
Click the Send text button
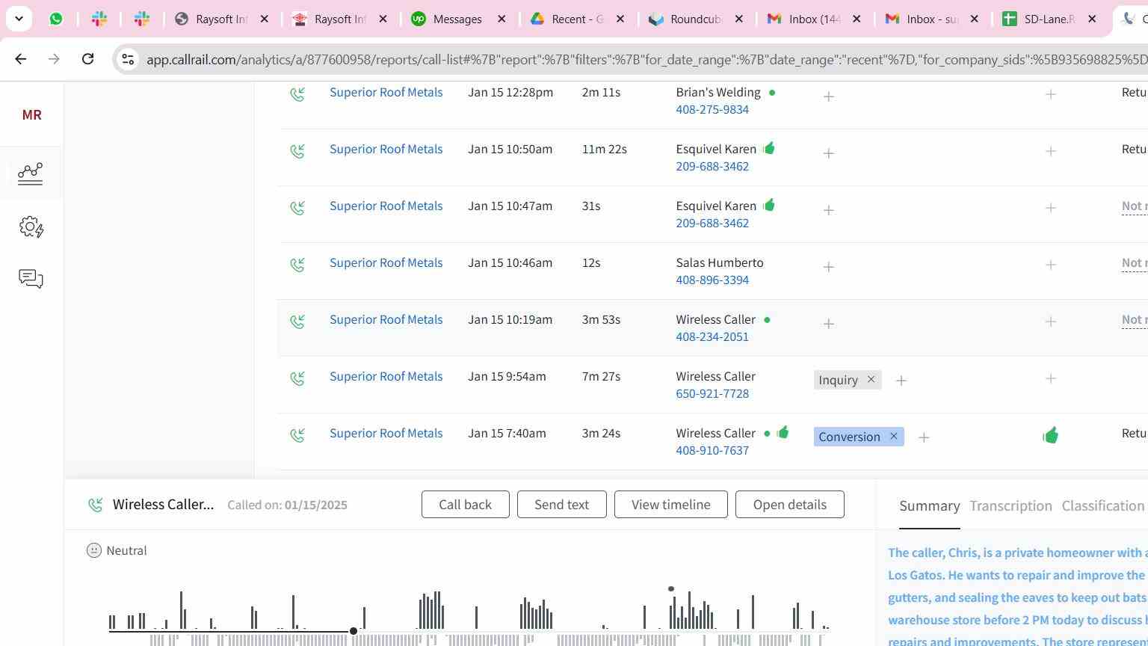pyautogui.click(x=561, y=505)
